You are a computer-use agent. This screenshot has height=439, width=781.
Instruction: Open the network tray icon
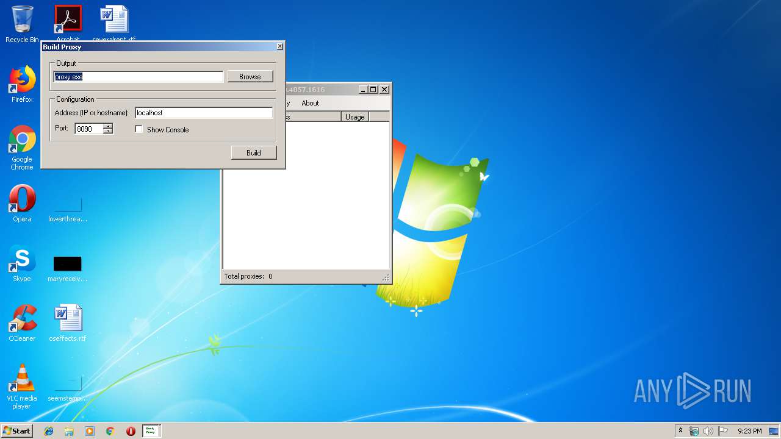click(694, 431)
